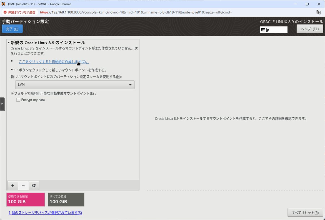Screen dimensions: 325x220
Task: Open the selected storage devices link
Action: coord(45,213)
